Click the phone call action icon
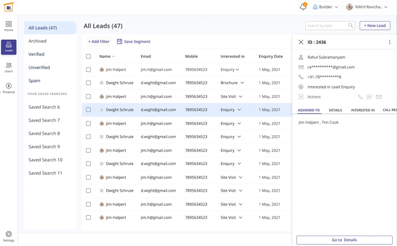397x246 pixels. [x=360, y=97]
